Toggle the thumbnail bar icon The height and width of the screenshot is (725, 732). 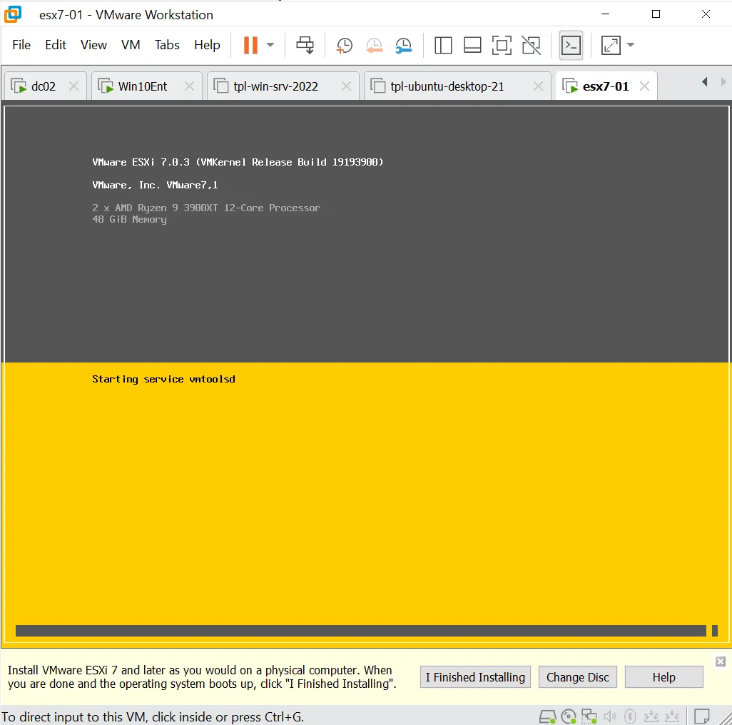coord(472,45)
